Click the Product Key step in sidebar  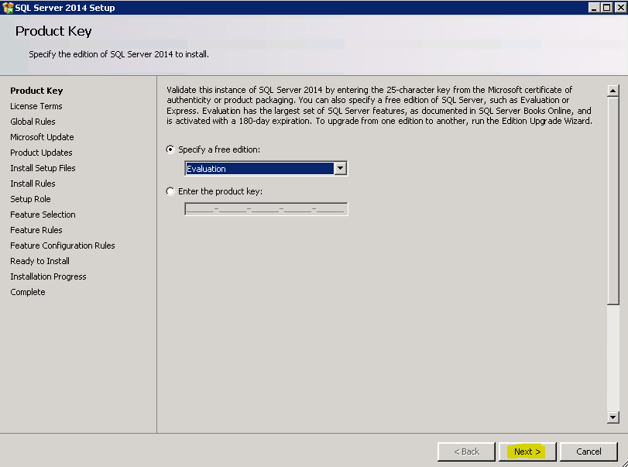[36, 91]
